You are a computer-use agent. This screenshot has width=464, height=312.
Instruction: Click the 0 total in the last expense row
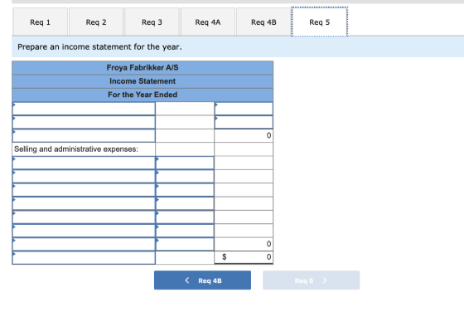coord(244,245)
